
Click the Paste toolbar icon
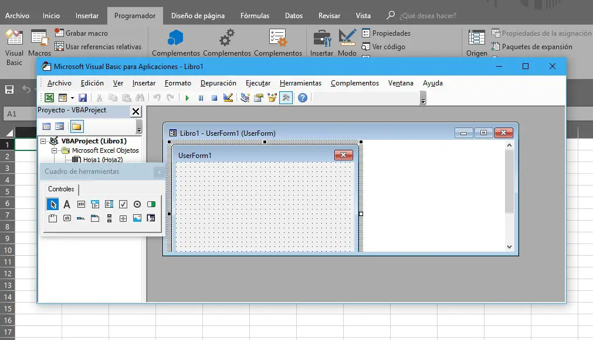(x=126, y=98)
